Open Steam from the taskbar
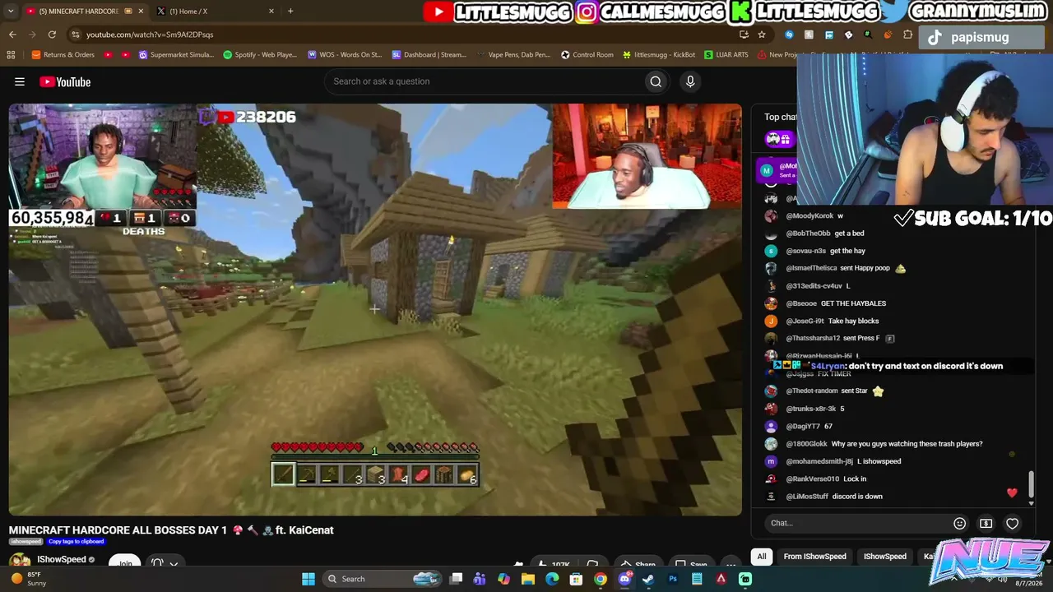This screenshot has height=592, width=1053. (x=648, y=579)
